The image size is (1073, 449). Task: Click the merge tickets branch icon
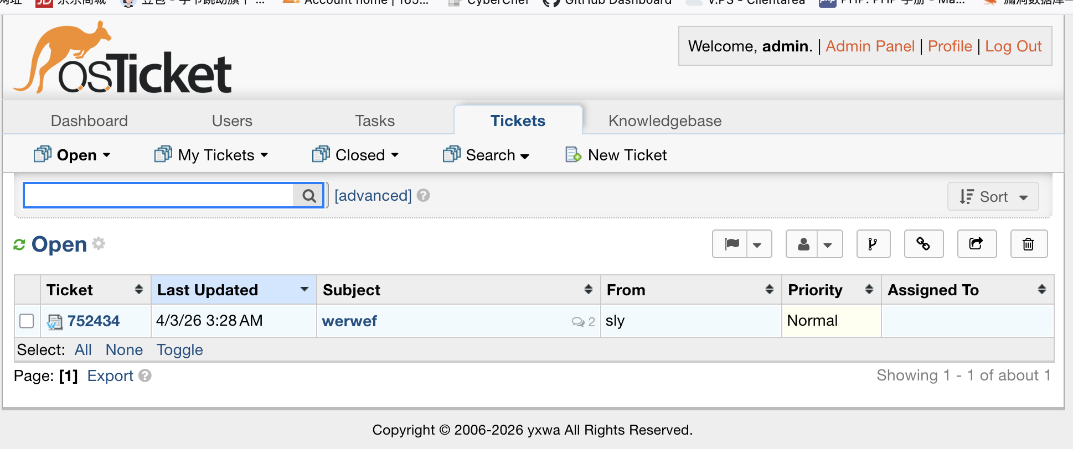[873, 244]
